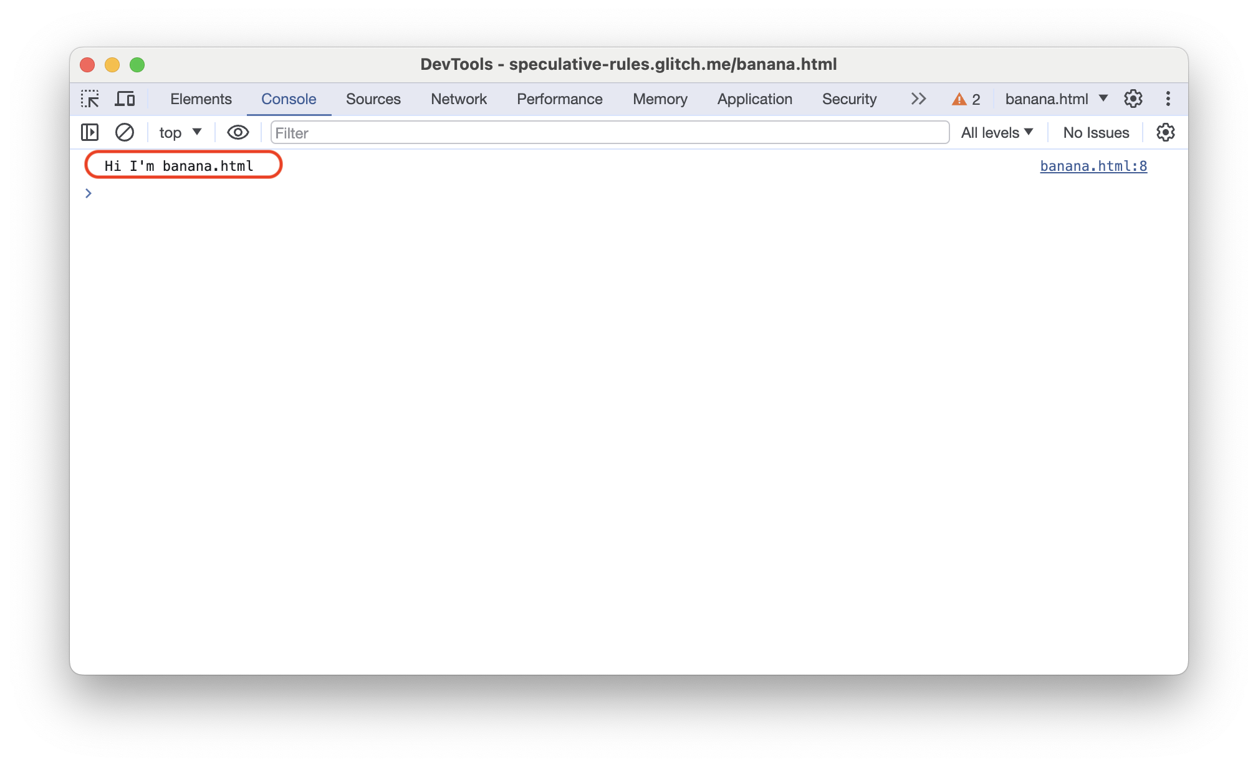
Task: Click the inspect element icon
Action: [90, 99]
